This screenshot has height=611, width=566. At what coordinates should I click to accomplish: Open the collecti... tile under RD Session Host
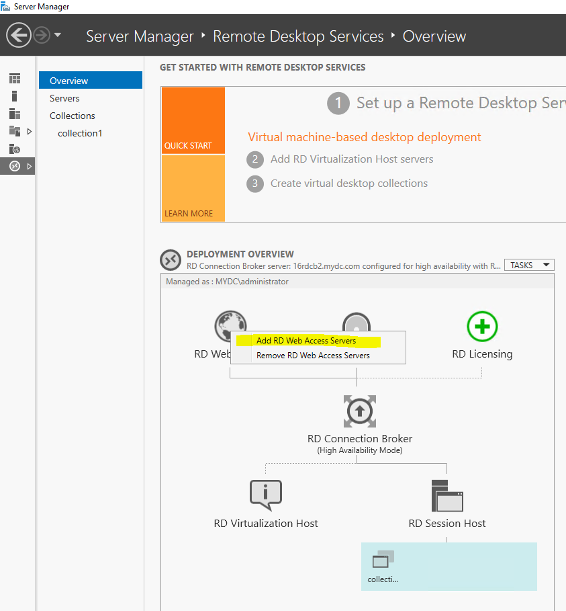(383, 567)
